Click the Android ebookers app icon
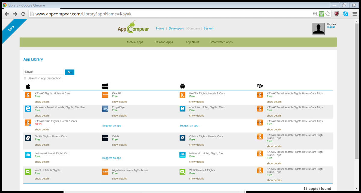361x193 pixels. 182,108
